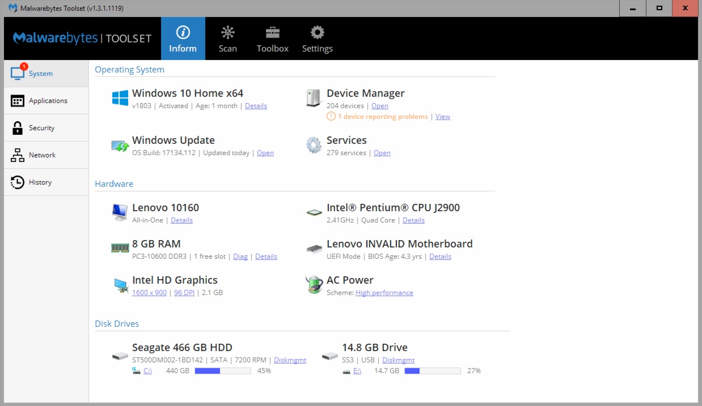Click the small C: volume icon
Viewport: 702px width, 406px height.
coord(136,370)
